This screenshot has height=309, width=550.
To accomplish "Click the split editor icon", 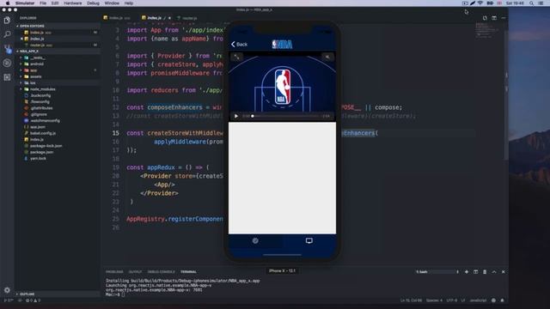I will coord(494,18).
